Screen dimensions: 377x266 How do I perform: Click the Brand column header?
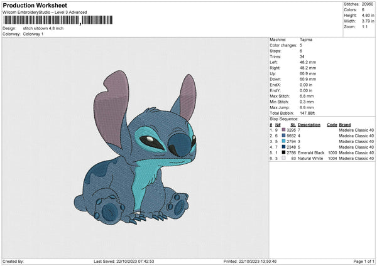click(345, 125)
